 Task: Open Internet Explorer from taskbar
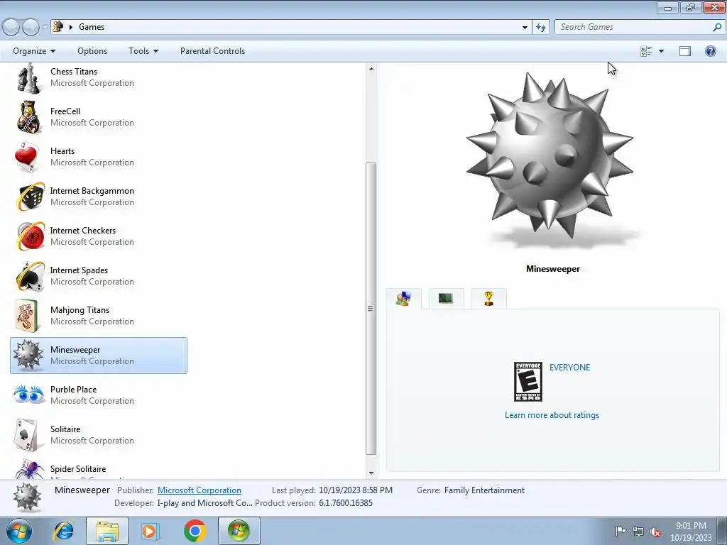[x=62, y=531]
